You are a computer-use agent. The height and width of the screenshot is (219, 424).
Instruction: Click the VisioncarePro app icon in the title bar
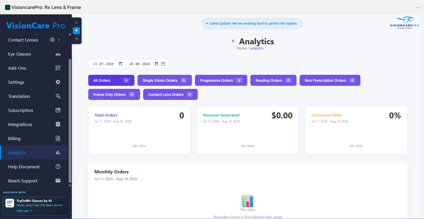tap(8, 7)
